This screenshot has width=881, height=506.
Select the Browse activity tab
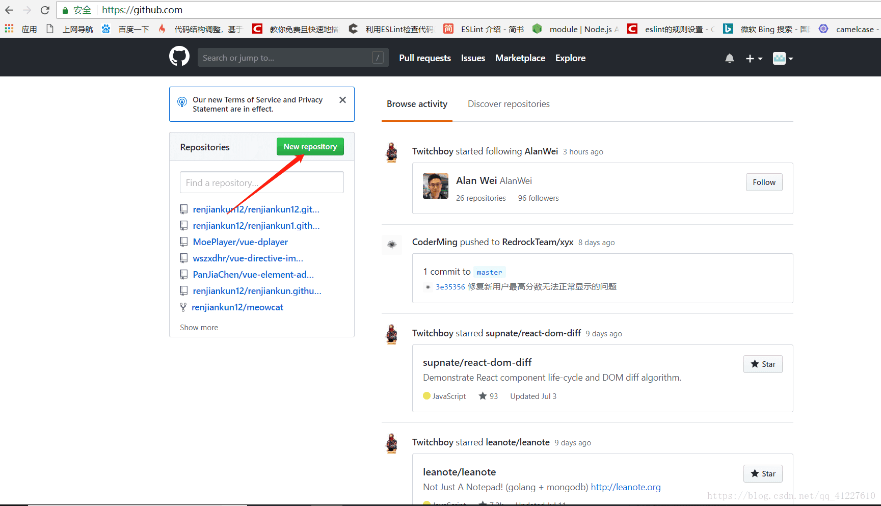click(417, 104)
